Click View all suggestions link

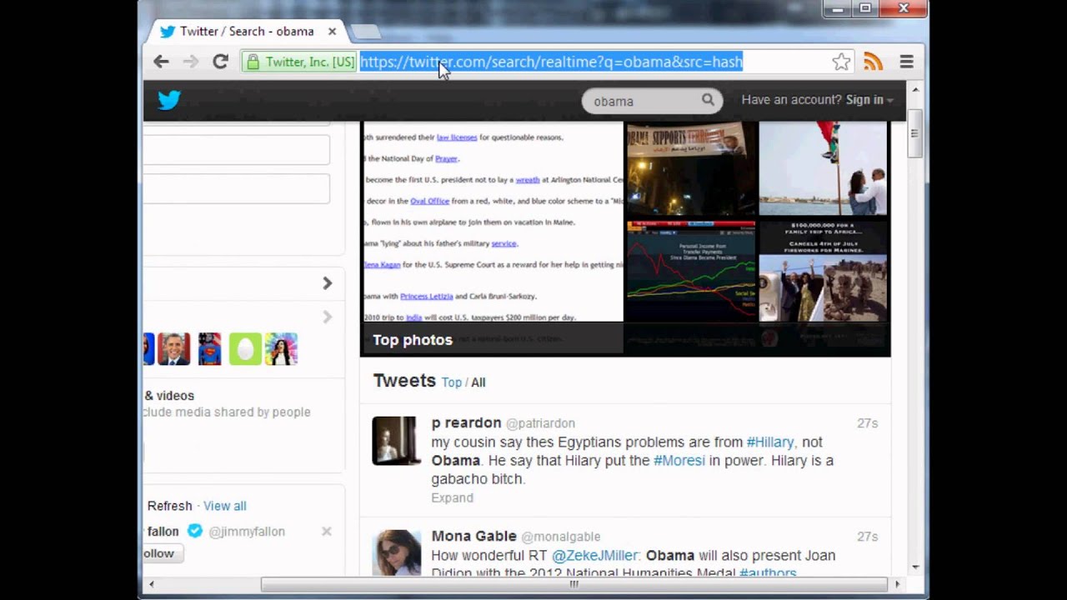pos(225,506)
